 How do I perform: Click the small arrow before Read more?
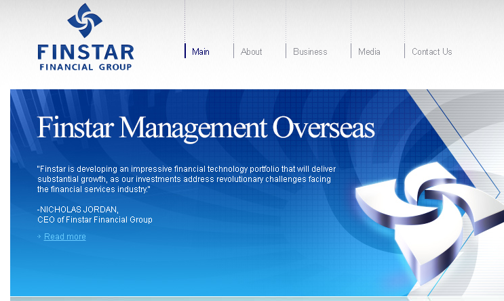pyautogui.click(x=39, y=237)
